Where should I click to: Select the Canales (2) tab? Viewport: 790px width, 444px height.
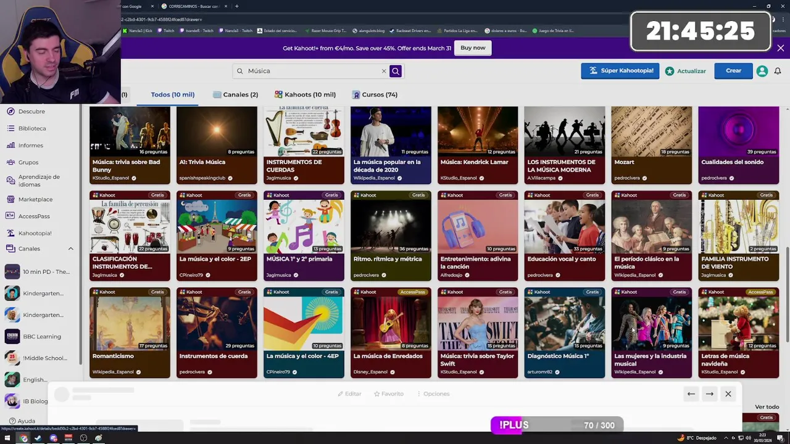[236, 94]
